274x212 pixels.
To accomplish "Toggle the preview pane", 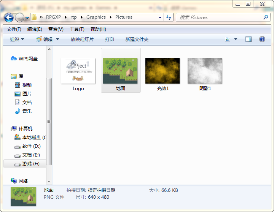I will click(248, 39).
